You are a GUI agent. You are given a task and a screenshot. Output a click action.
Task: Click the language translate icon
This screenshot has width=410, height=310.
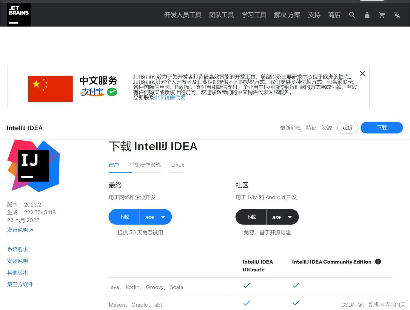click(397, 15)
